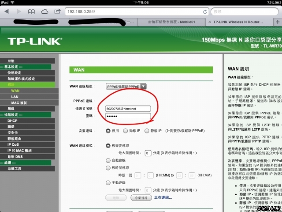The height and width of the screenshot is (212, 282).
Task: Click the 使用者名稱 username field
Action: [x=128, y=109]
